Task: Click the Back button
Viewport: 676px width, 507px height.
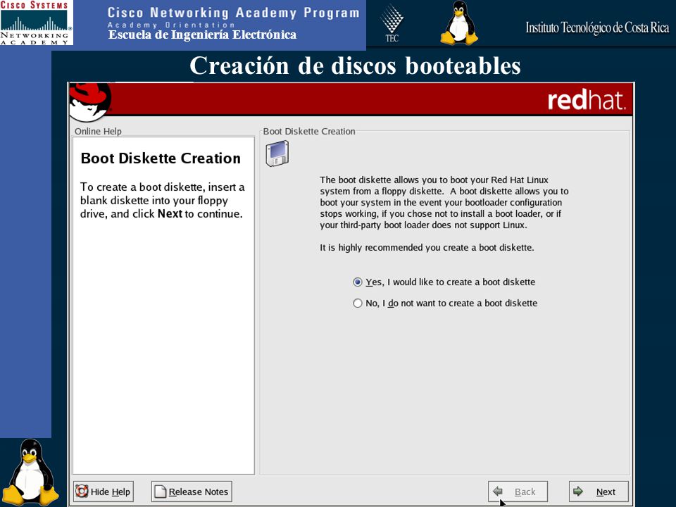Action: click(x=518, y=492)
